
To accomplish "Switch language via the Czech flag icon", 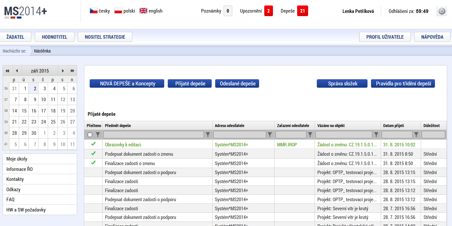I will 94,11.
